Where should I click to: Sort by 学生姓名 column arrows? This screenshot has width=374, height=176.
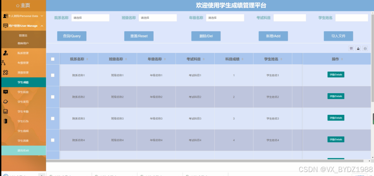click(x=281, y=59)
